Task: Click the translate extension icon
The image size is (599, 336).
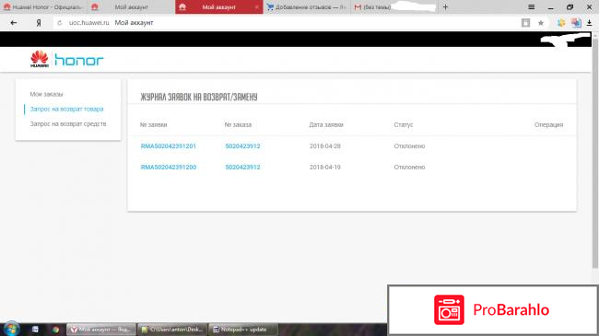Action: pyautogui.click(x=576, y=23)
